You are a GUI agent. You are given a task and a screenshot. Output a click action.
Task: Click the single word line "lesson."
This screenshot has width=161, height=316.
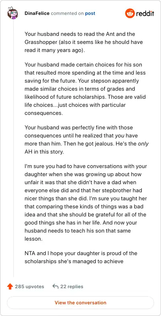tap(33, 239)
